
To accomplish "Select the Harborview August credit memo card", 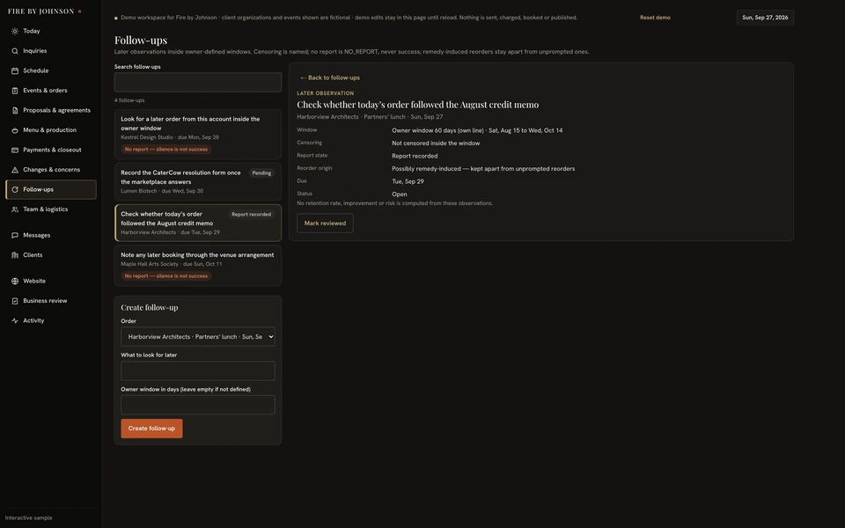I will tap(198, 223).
